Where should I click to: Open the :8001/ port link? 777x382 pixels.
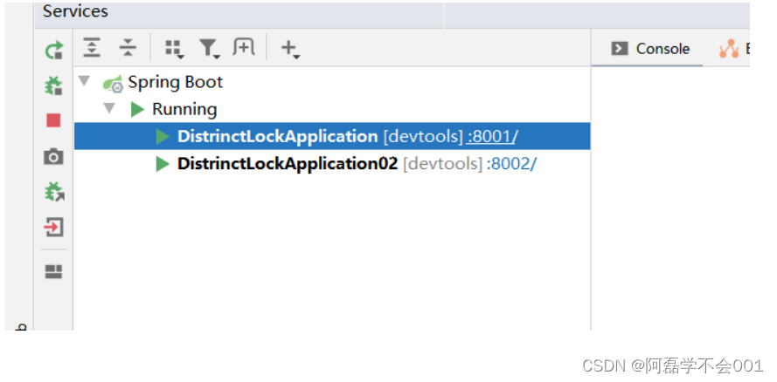pyautogui.click(x=491, y=136)
